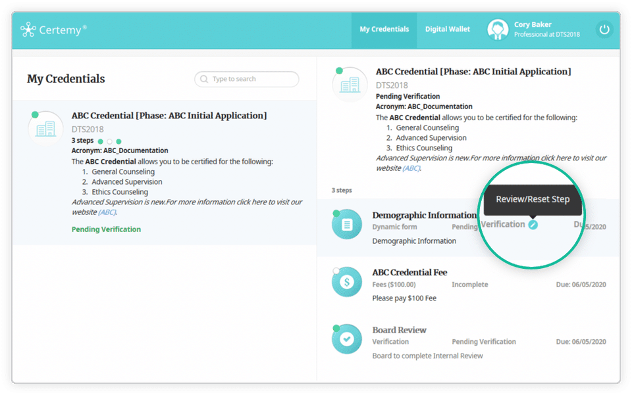Click the building icon in the left credential card
Image resolution: width=632 pixels, height=395 pixels.
pos(45,129)
